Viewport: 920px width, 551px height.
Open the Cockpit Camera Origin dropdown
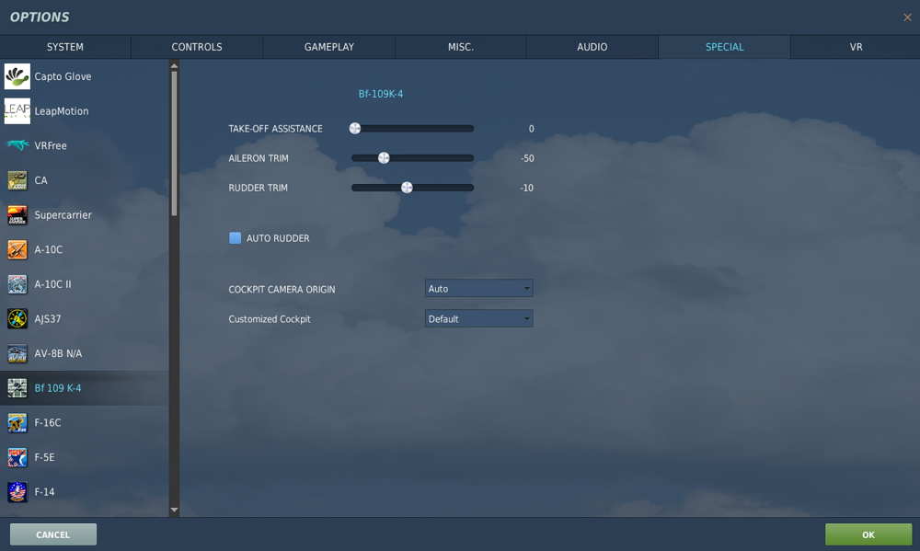478,288
